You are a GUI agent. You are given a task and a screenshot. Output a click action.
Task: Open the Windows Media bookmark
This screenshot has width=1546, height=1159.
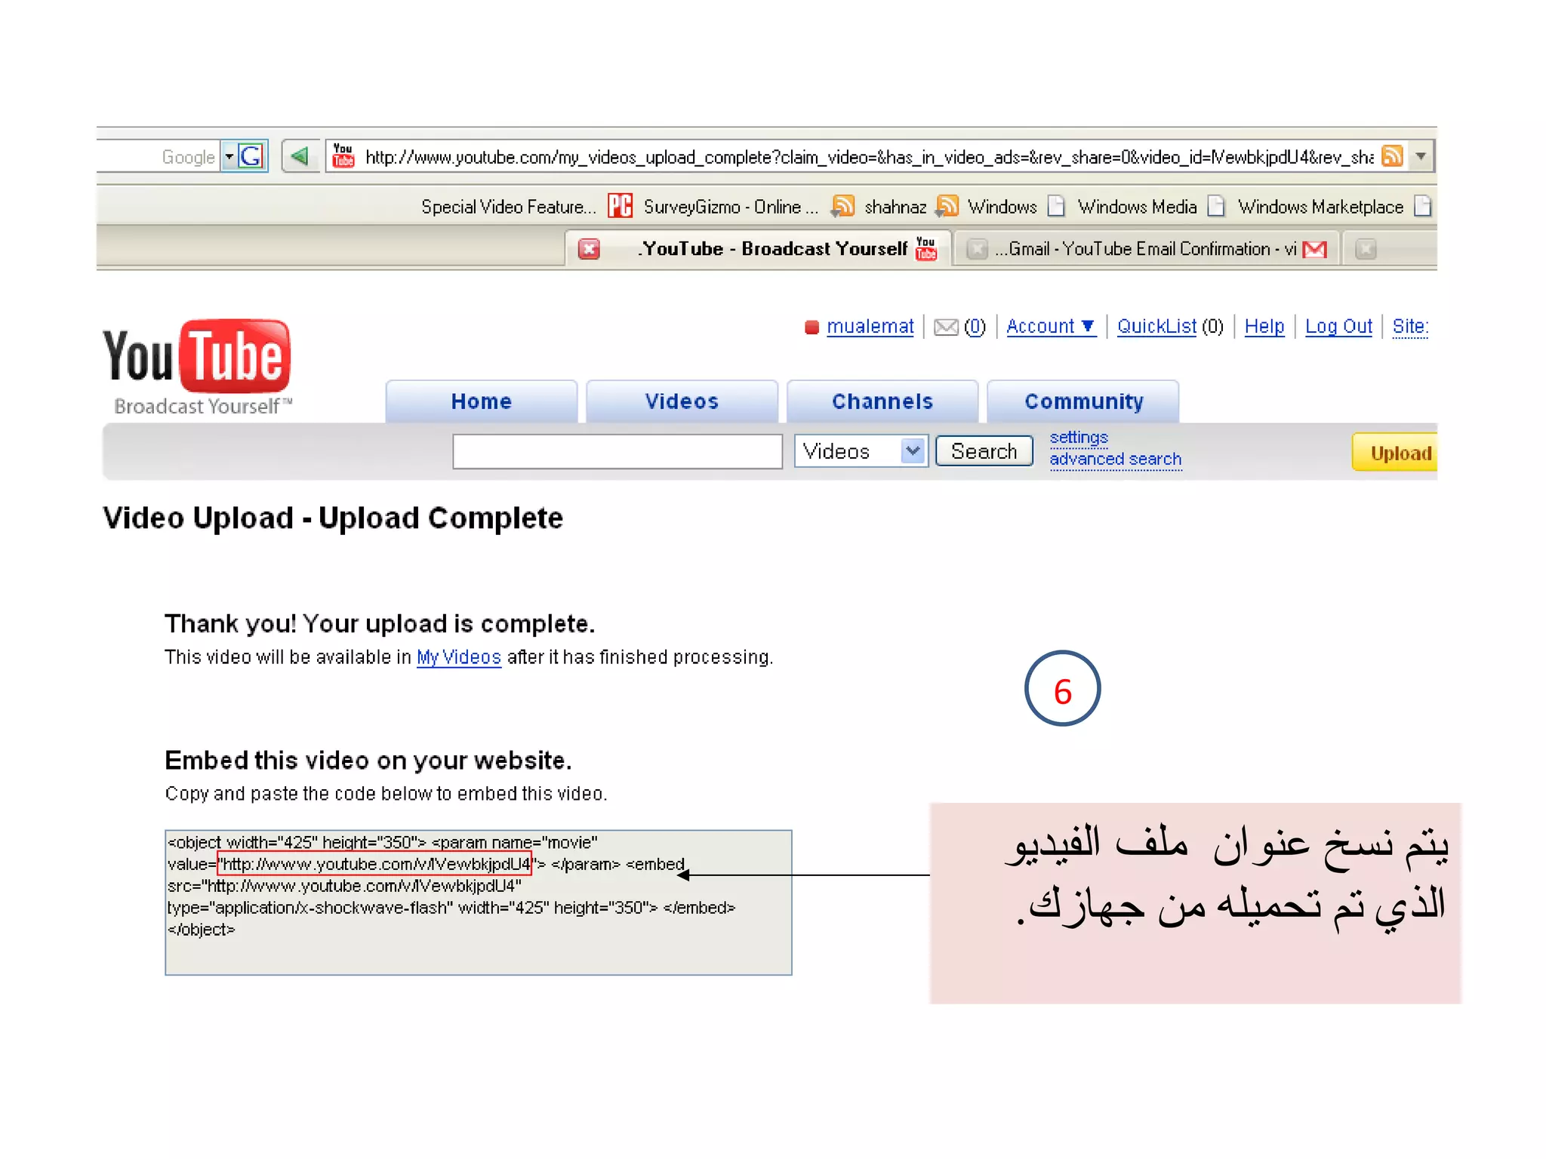[x=1137, y=207]
